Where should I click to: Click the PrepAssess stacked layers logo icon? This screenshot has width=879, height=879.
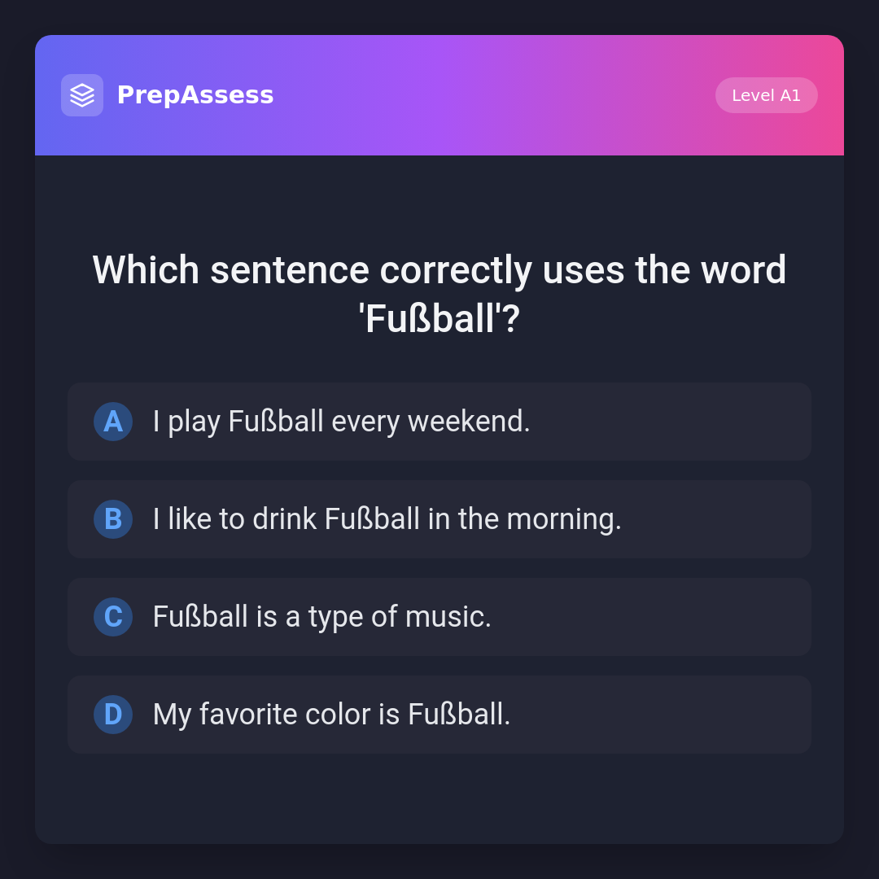point(82,95)
